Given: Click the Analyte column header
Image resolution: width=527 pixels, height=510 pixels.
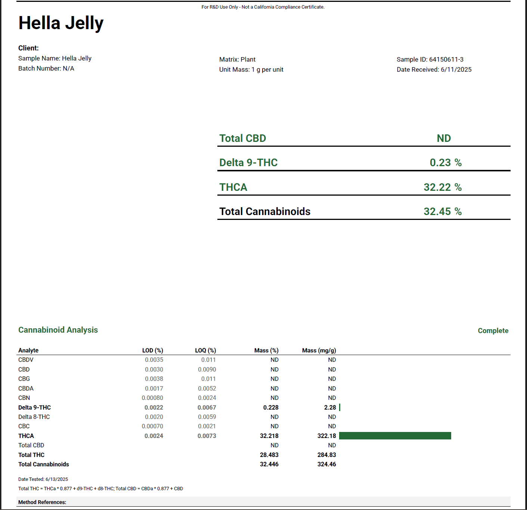Looking at the screenshot, I should point(28,350).
